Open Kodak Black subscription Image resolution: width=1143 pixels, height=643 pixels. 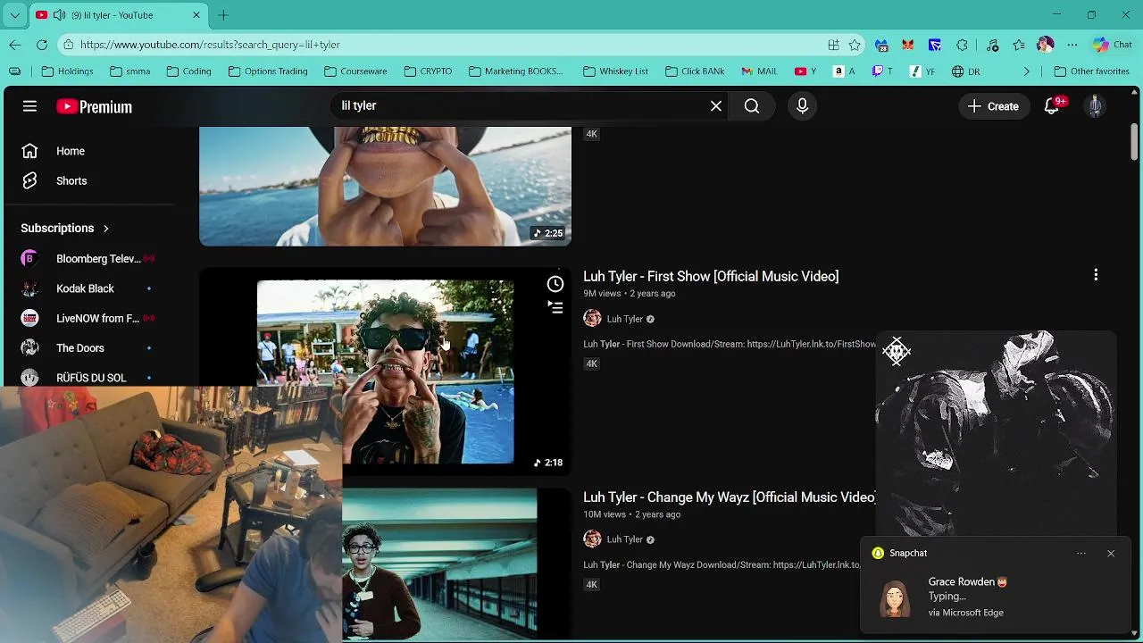(x=86, y=288)
